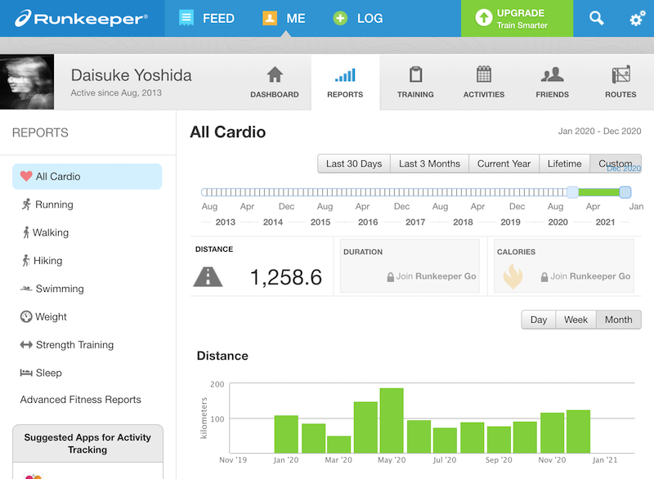Image resolution: width=654 pixels, height=479 pixels.
Task: Click the 2019 year label on timeline
Action: click(510, 222)
